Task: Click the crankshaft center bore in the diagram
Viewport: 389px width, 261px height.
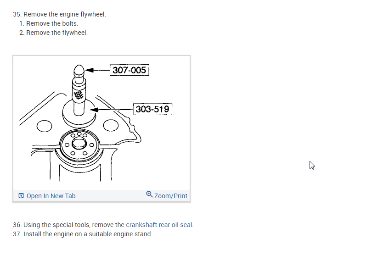Action: click(79, 144)
